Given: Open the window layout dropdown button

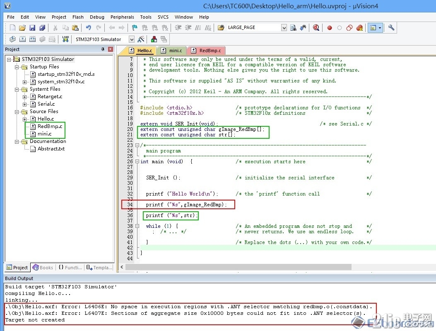Looking at the screenshot, I should point(380,27).
